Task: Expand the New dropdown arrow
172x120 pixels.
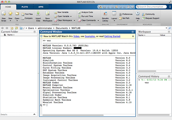Action: point(10,21)
